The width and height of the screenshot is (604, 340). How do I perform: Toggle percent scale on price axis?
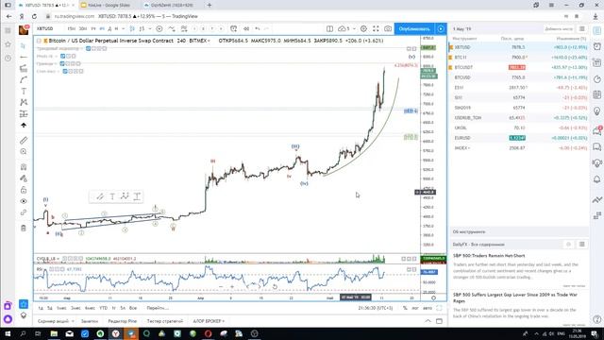click(405, 308)
